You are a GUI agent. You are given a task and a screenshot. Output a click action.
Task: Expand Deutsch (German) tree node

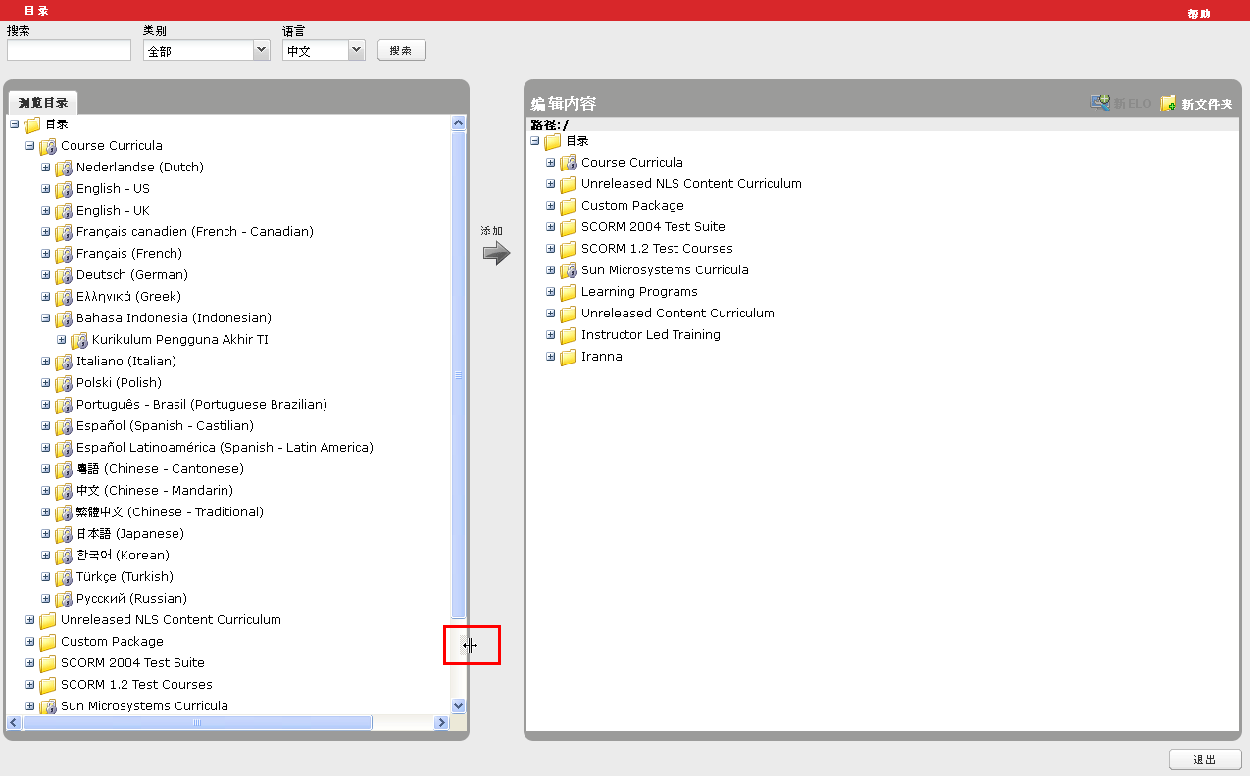pyautogui.click(x=46, y=275)
